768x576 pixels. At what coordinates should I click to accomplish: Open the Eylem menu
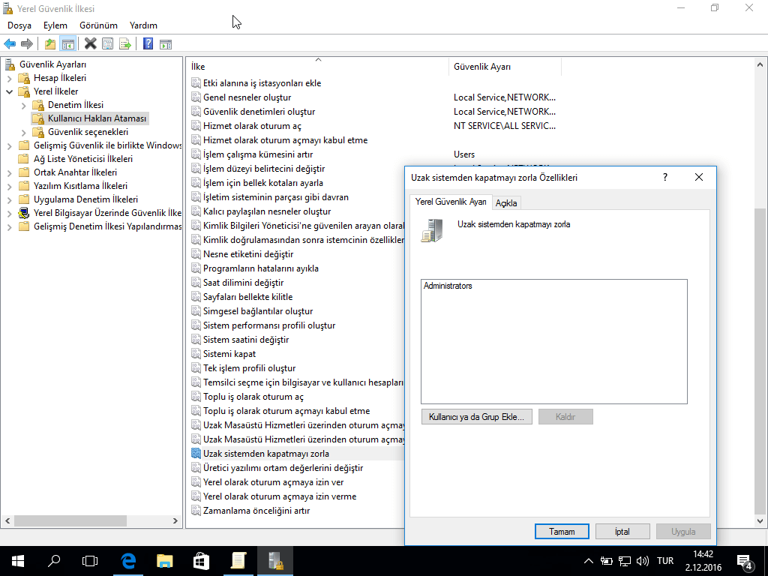pos(55,25)
